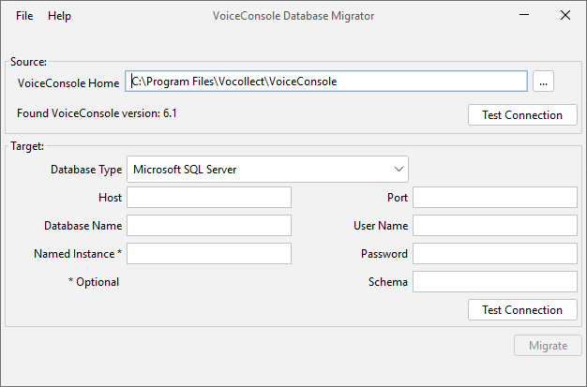Click the VoiceConsole Database Migrator title bar
This screenshot has width=587, height=387.
(x=293, y=16)
